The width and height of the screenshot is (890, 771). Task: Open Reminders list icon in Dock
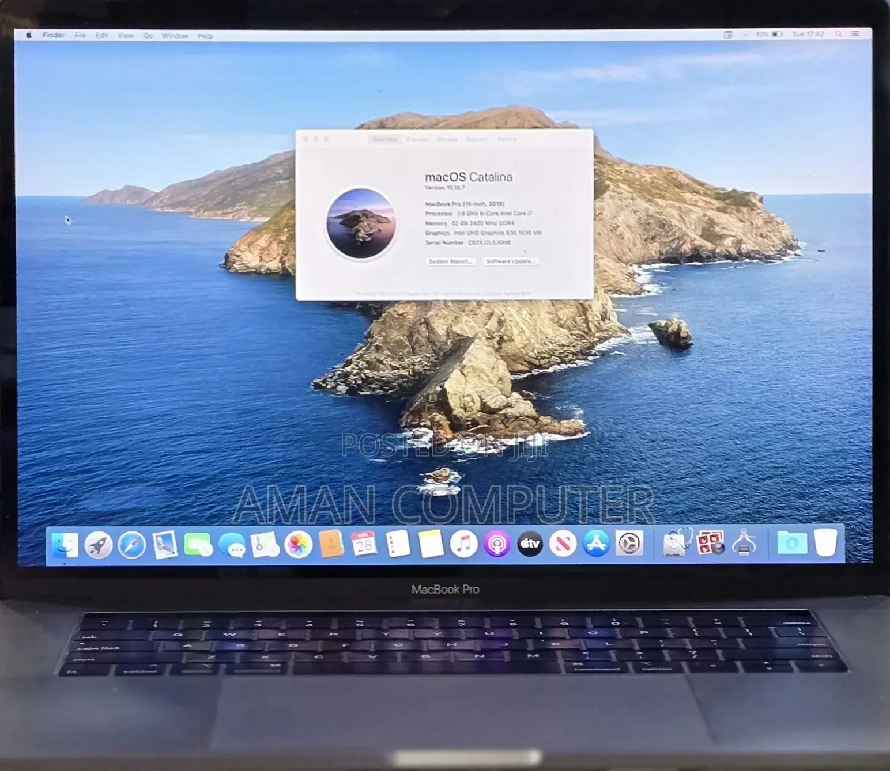click(398, 544)
